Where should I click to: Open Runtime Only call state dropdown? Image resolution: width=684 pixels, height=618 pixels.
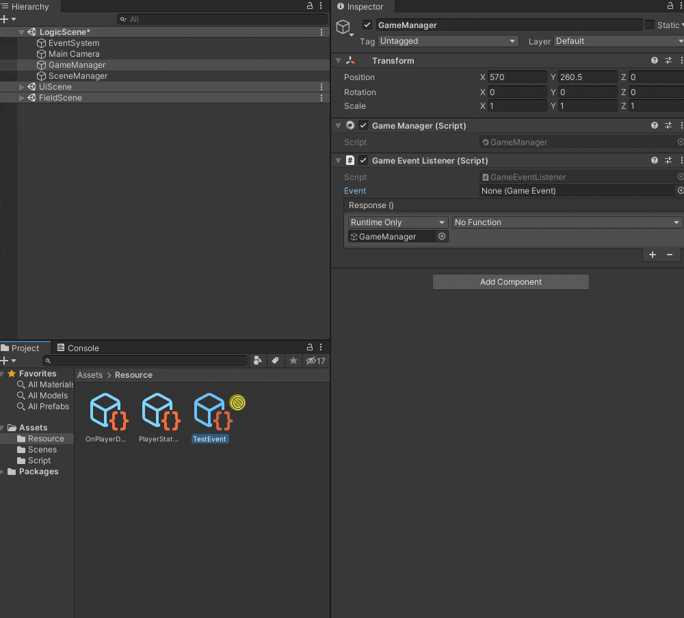398,222
